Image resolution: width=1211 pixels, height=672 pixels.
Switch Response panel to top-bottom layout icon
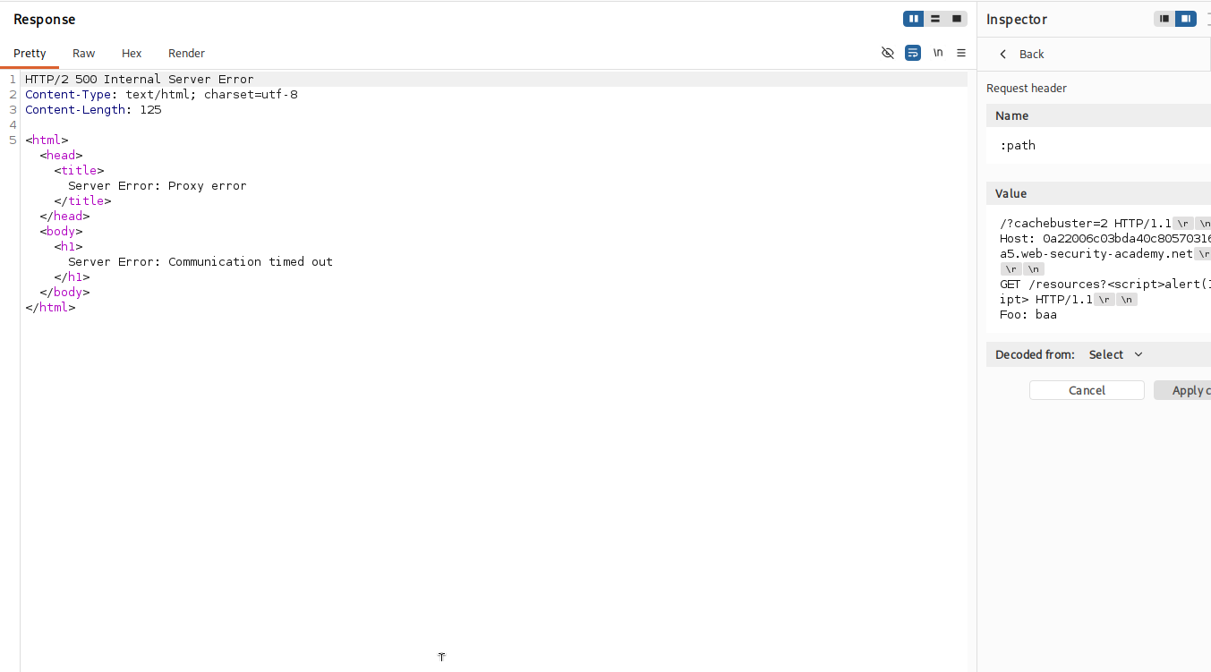click(x=935, y=19)
